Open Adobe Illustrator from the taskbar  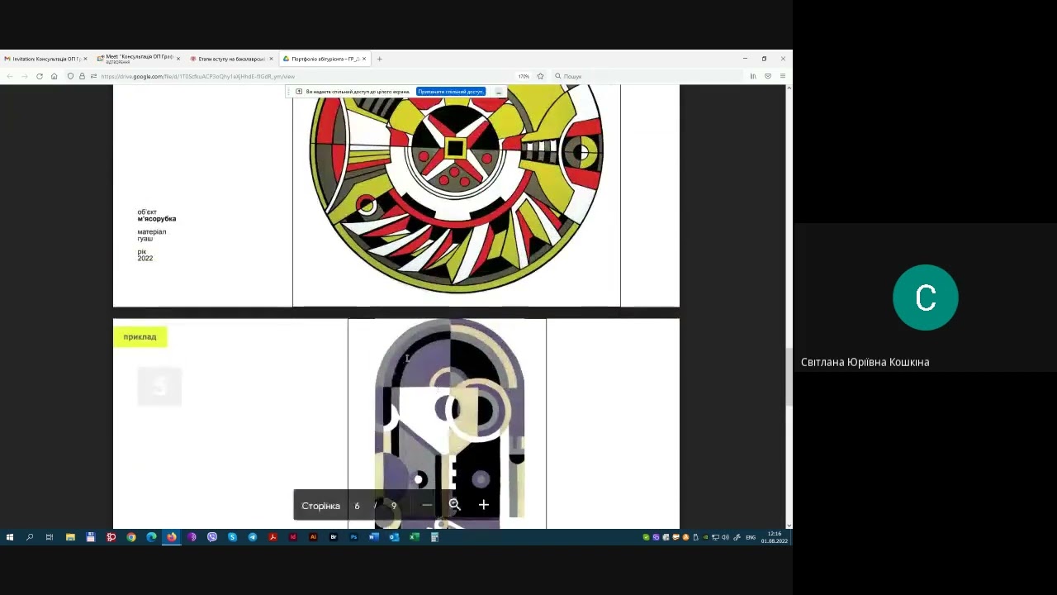[313, 537]
